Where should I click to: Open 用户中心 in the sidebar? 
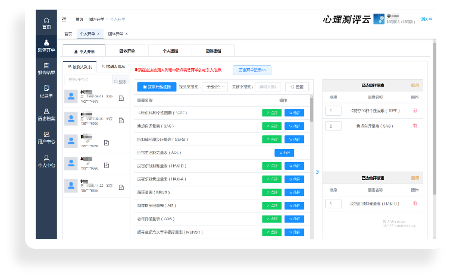46,138
